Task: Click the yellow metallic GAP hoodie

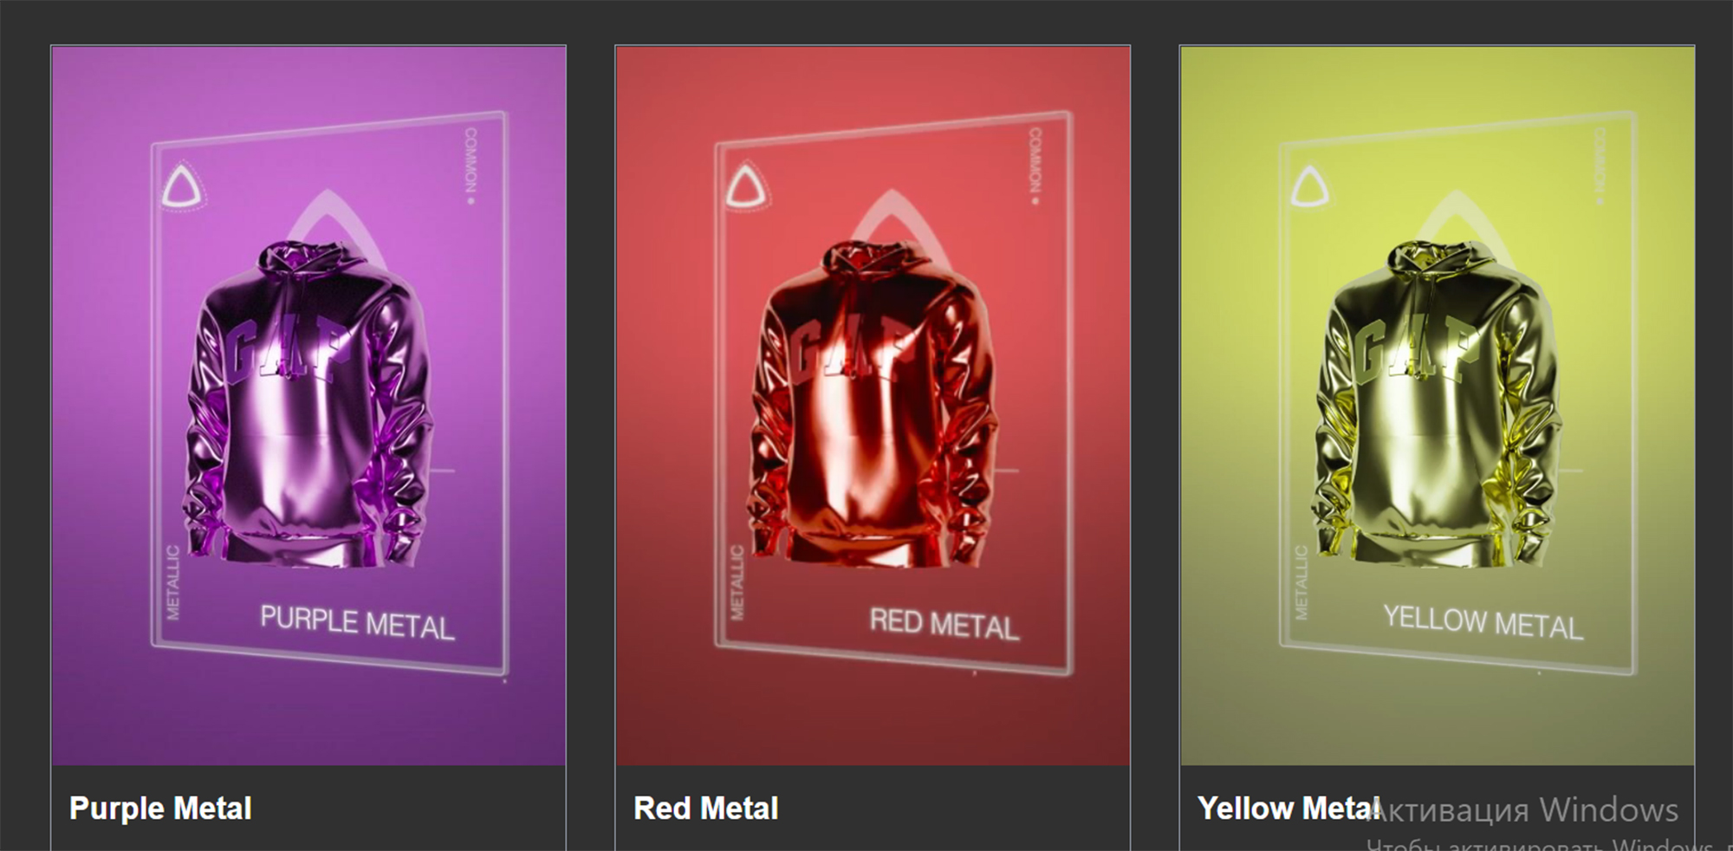Action: (x=1437, y=406)
